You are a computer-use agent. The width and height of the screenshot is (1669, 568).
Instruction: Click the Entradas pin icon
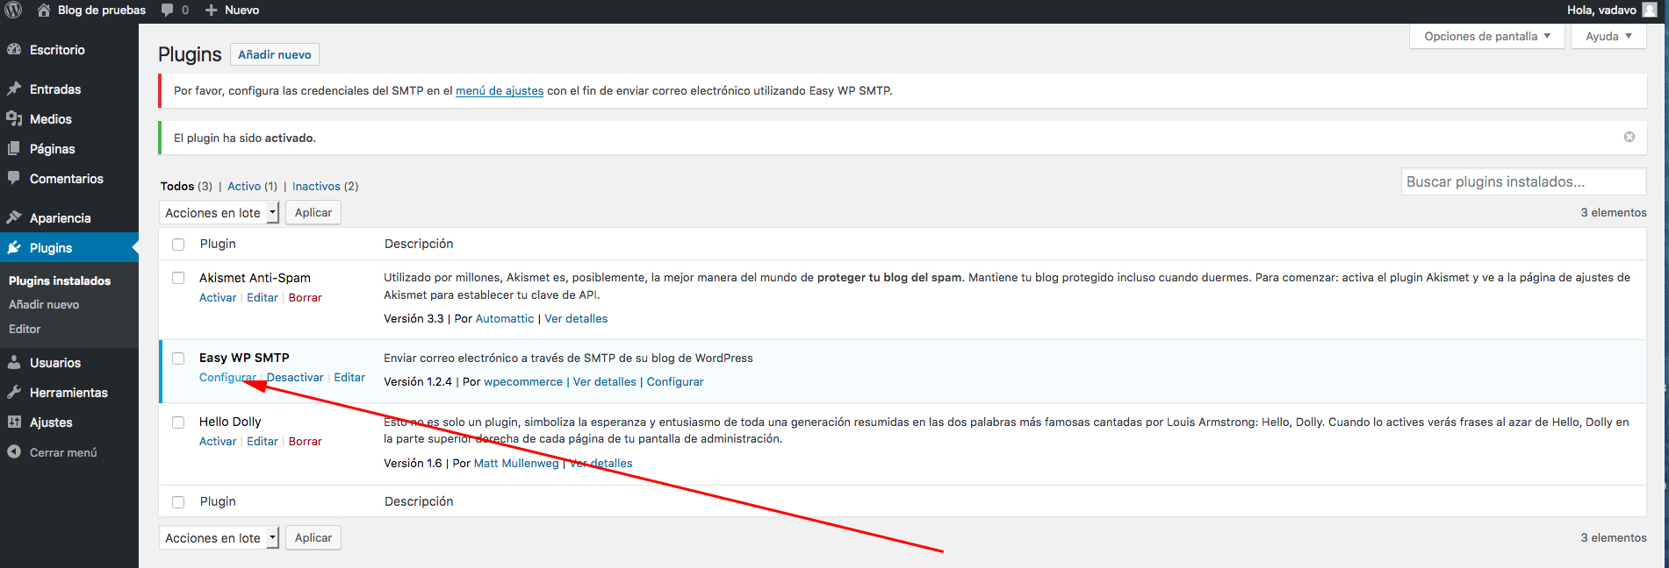coord(14,89)
